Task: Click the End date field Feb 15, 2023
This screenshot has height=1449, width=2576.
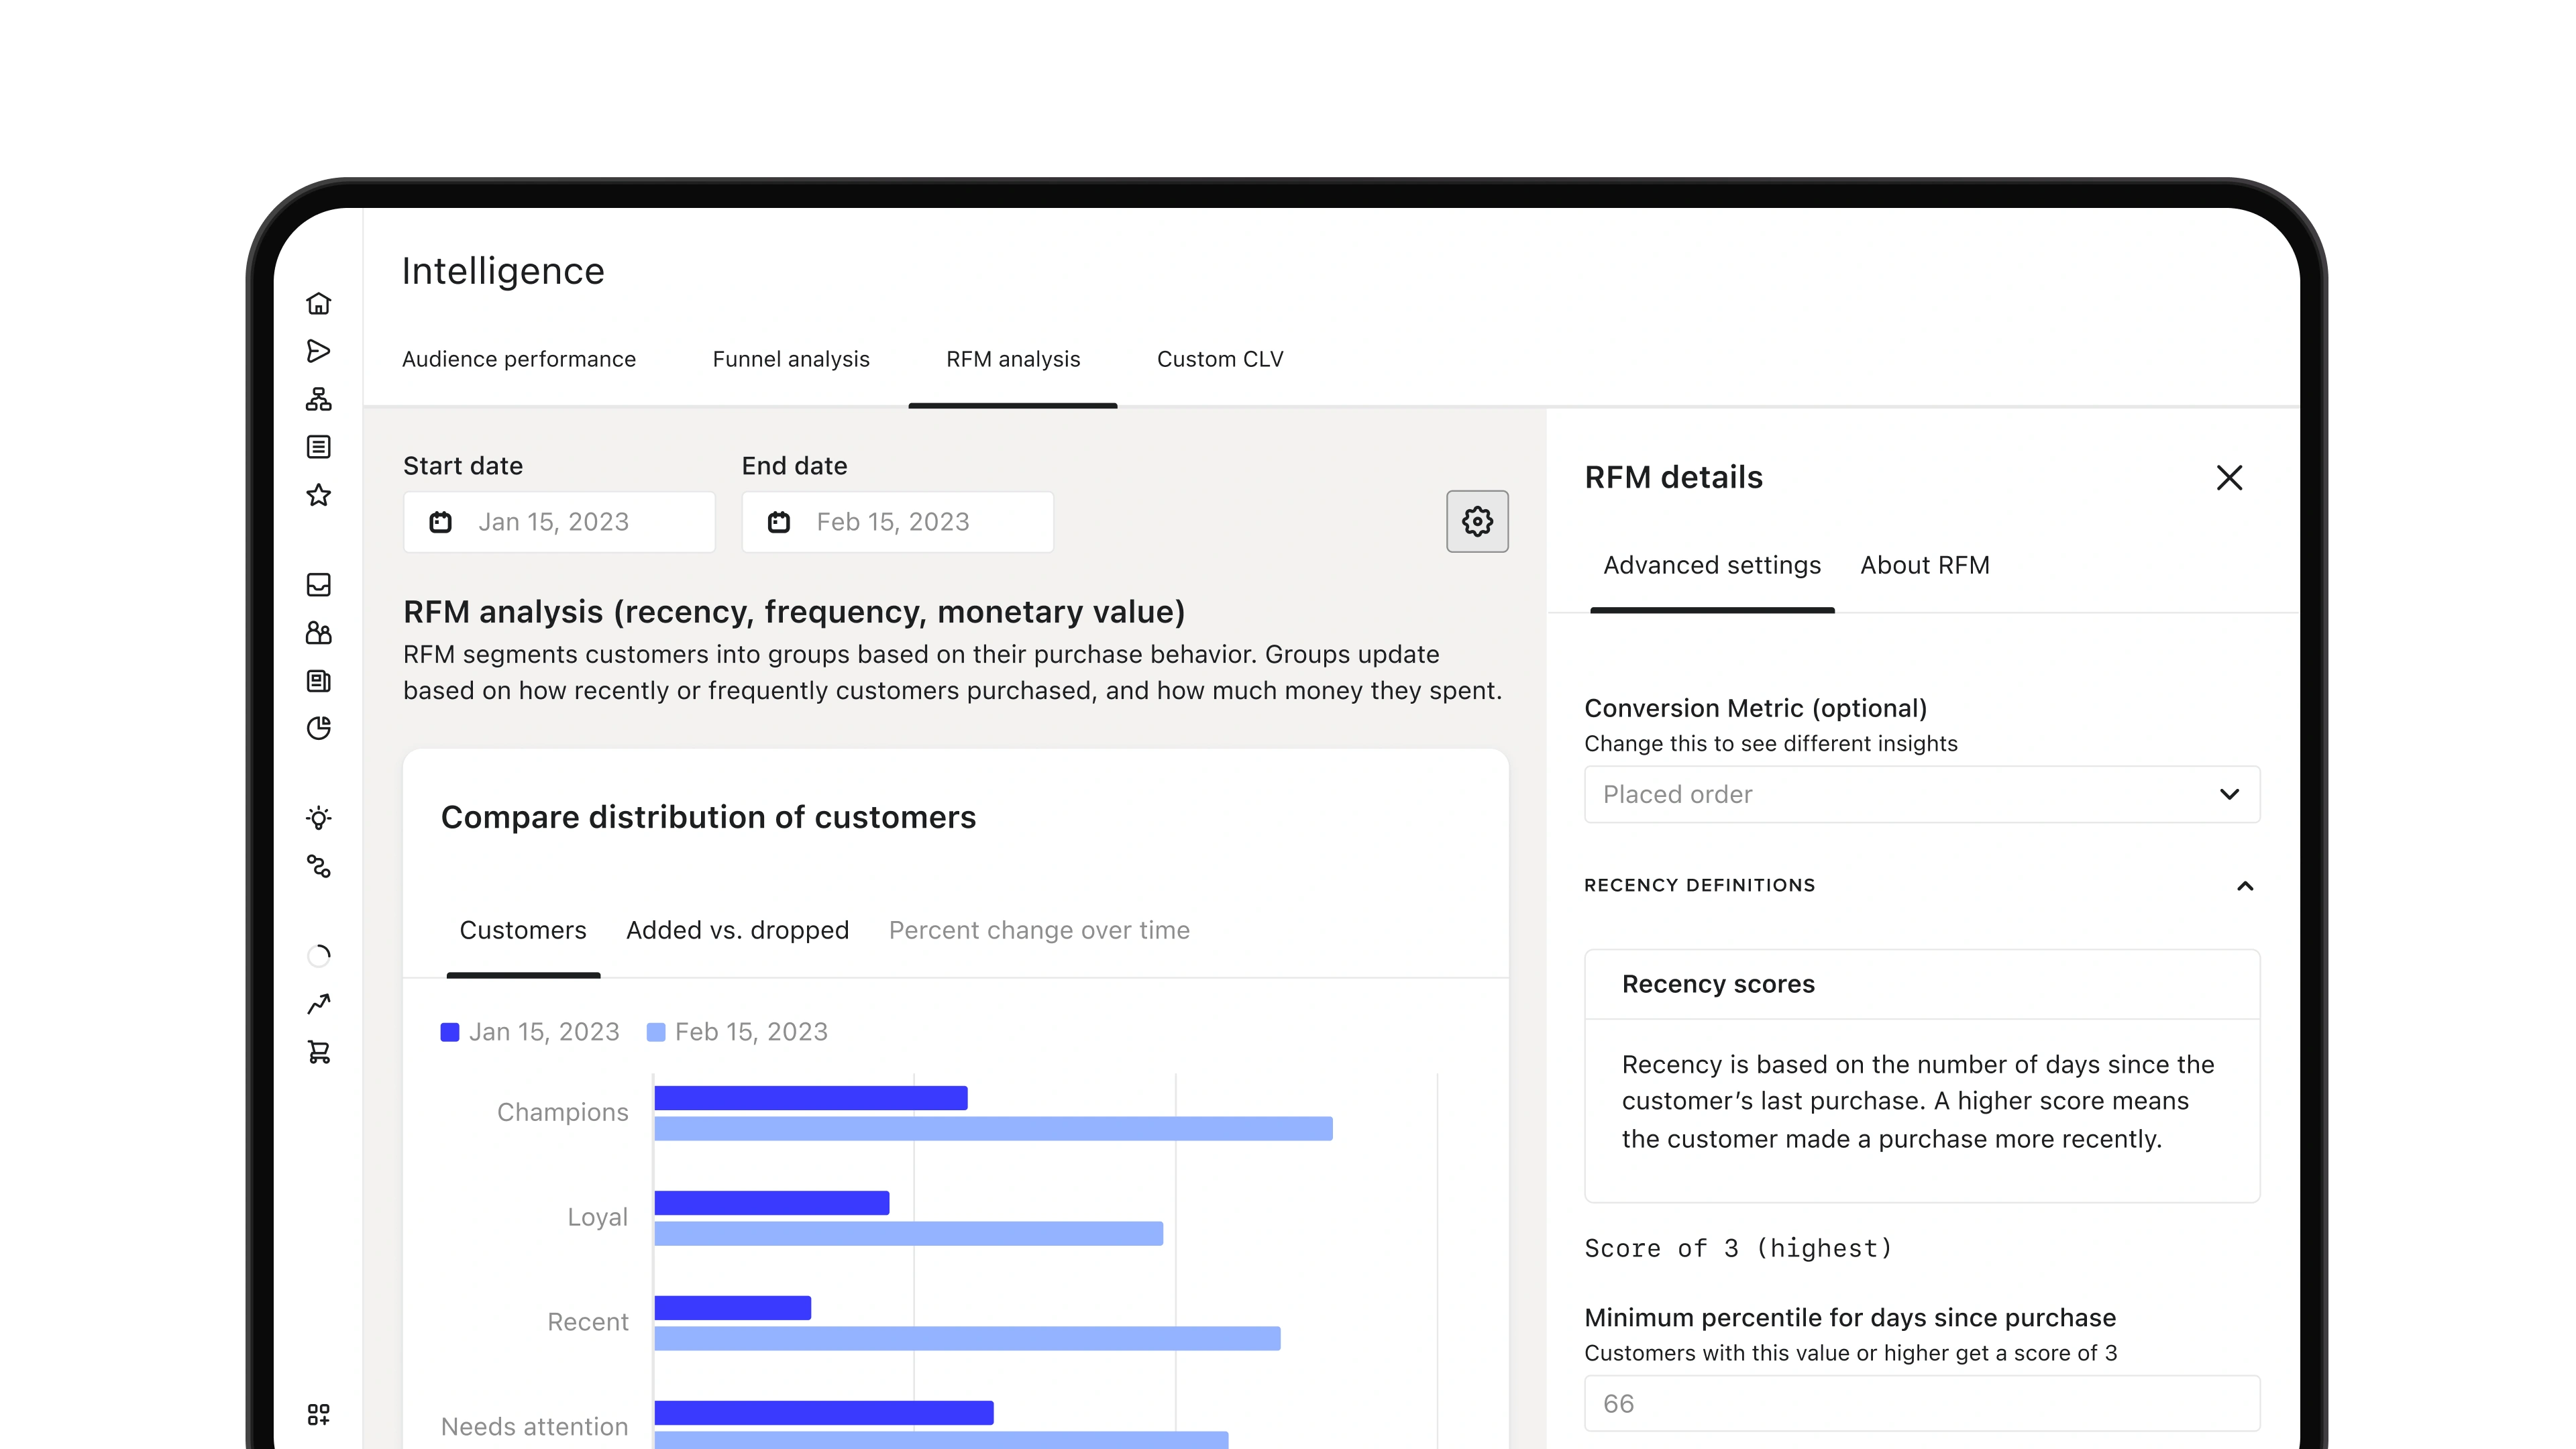Action: tap(897, 522)
